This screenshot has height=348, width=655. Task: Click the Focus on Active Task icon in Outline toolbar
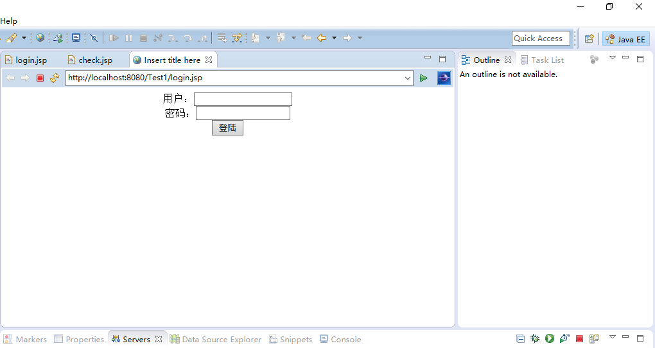coord(594,59)
